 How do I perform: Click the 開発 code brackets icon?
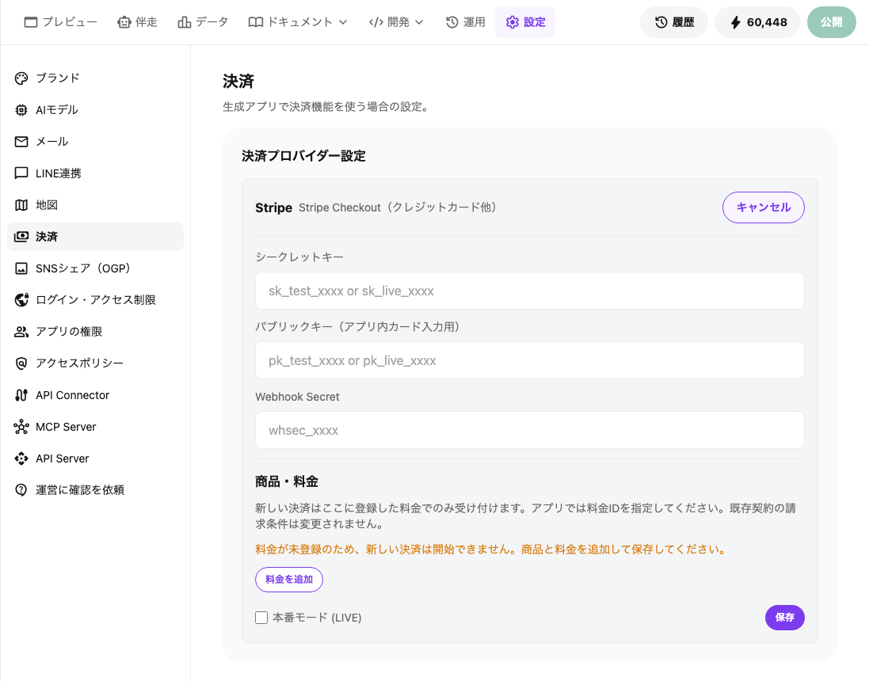376,22
